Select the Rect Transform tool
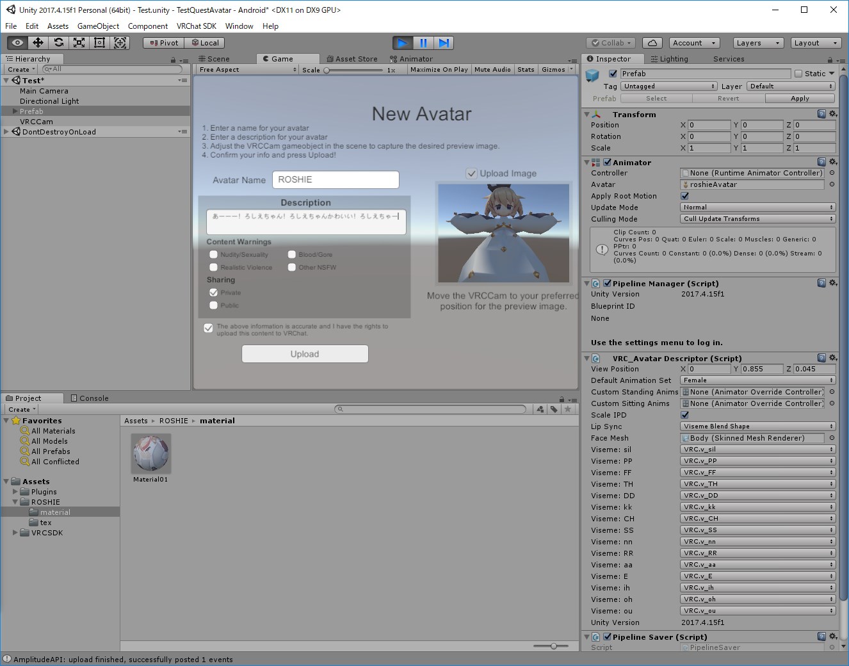849x666 pixels. point(100,43)
